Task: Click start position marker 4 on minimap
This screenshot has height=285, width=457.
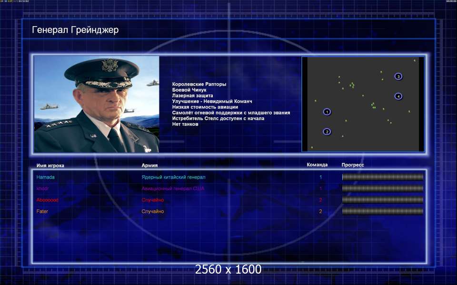Action: click(398, 96)
